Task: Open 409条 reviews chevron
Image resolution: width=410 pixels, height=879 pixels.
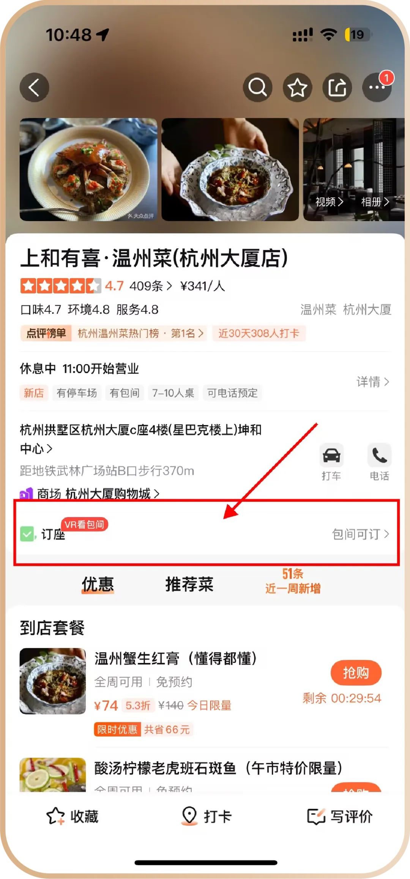Action: point(151,286)
